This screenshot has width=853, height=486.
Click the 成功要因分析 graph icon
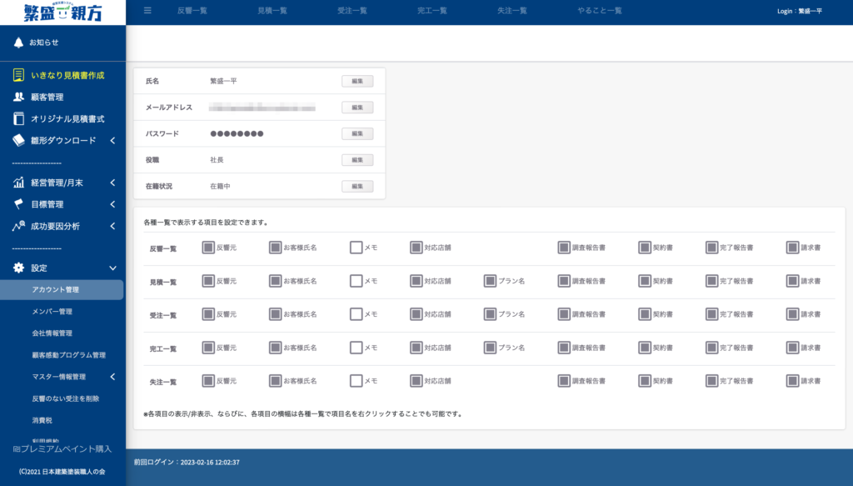point(18,226)
